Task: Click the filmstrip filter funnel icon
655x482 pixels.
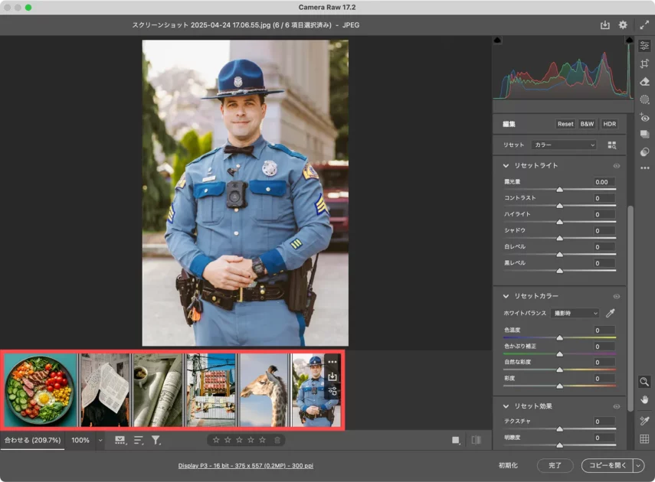Action: 156,440
